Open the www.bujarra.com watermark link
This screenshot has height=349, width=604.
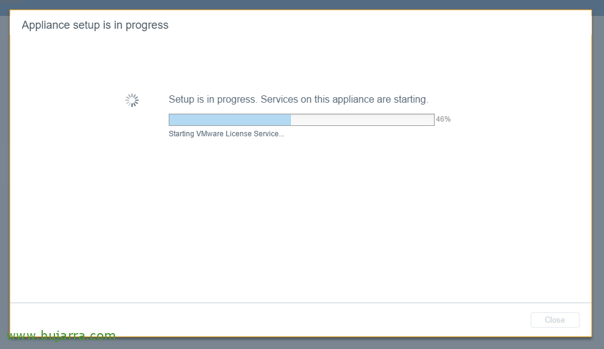(x=61, y=335)
